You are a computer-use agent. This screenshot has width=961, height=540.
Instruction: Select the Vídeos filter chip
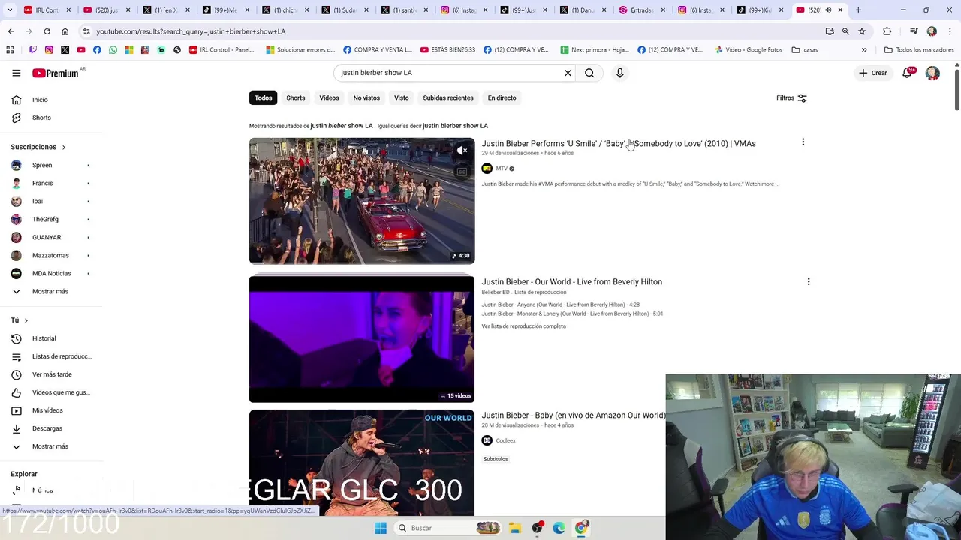pyautogui.click(x=329, y=97)
